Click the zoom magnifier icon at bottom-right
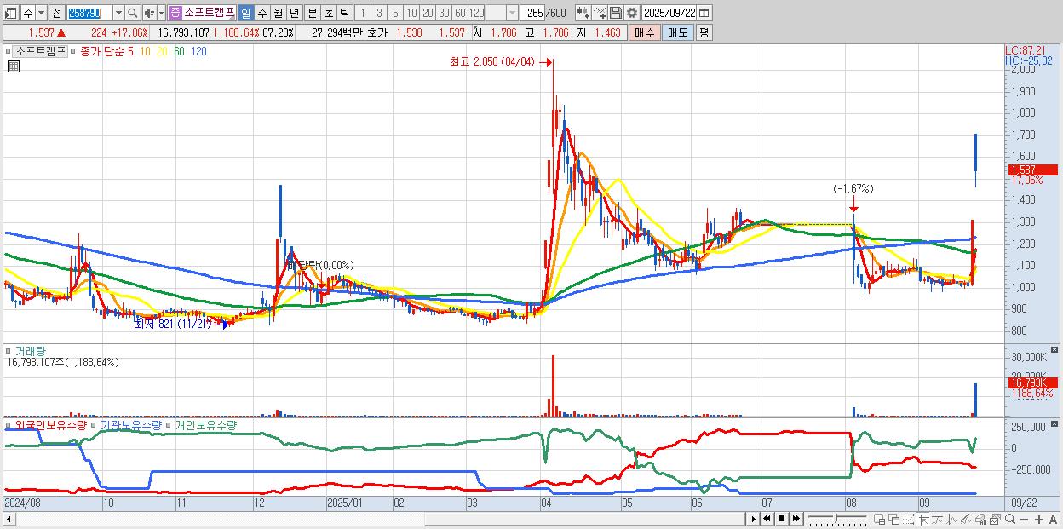The width and height of the screenshot is (1063, 529). [1009, 519]
